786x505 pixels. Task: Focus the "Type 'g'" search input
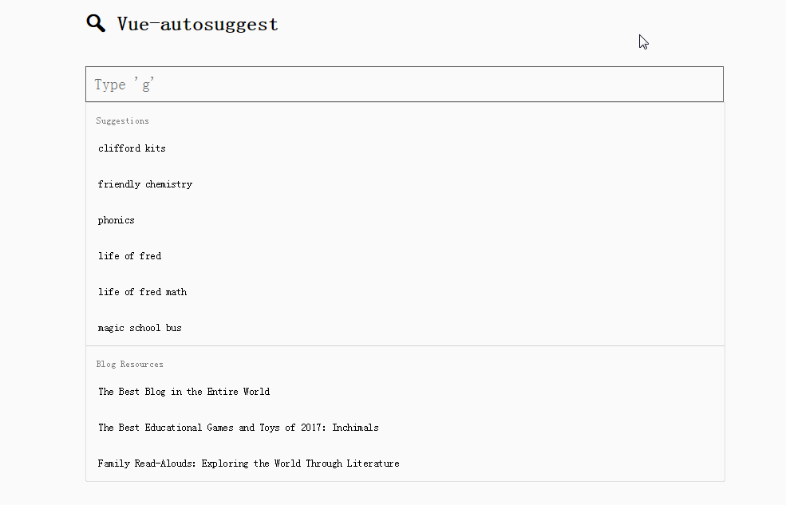[404, 85]
